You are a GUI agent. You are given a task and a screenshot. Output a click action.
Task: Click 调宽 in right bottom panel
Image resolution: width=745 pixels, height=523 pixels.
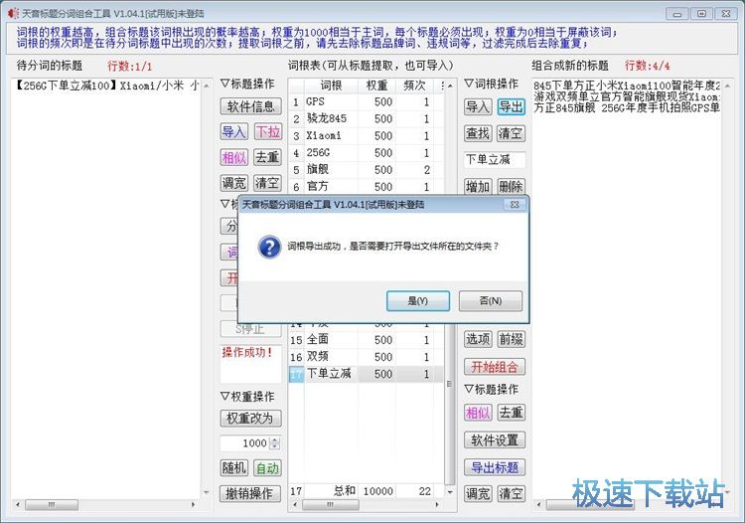[477, 493]
